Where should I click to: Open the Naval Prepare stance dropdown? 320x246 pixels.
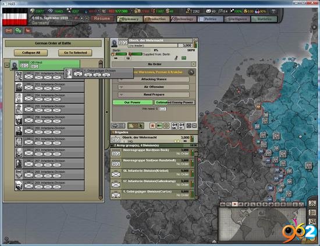[x=154, y=95]
